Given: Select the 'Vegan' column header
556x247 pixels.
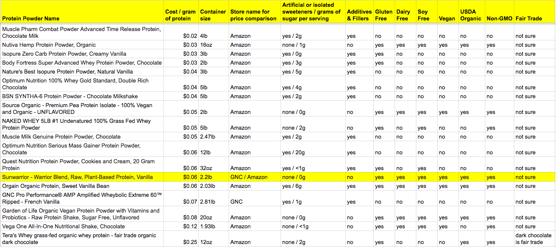Looking at the screenshot, I should pyautogui.click(x=448, y=11).
